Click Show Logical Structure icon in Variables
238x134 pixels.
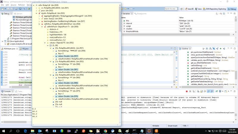pos(220,14)
